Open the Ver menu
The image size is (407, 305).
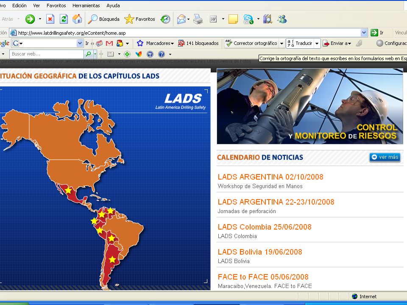point(36,6)
